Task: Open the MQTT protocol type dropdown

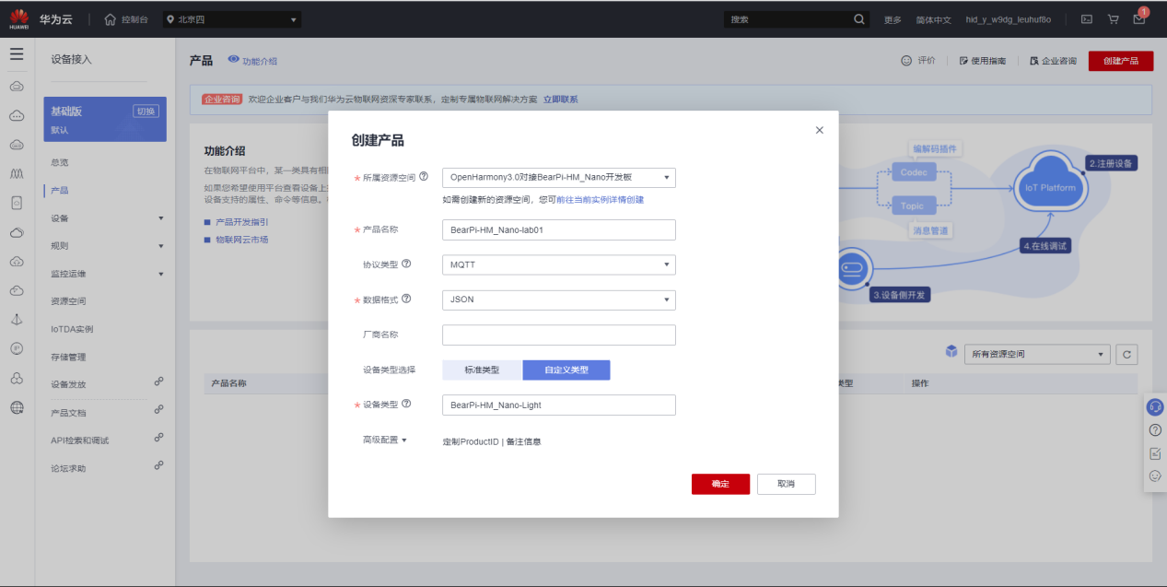Action: 559,264
